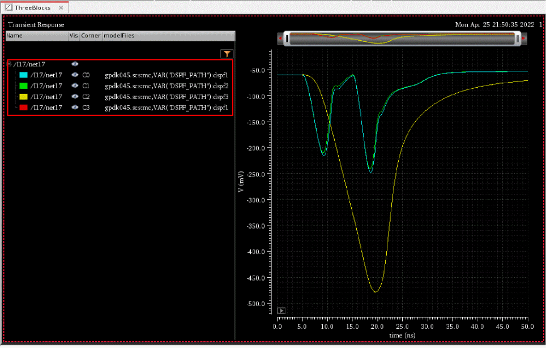Click the orange filter funnel icon

[x=227, y=54]
